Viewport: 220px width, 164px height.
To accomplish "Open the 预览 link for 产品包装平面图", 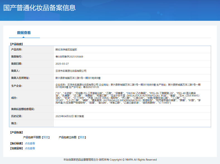I will click(46, 137).
